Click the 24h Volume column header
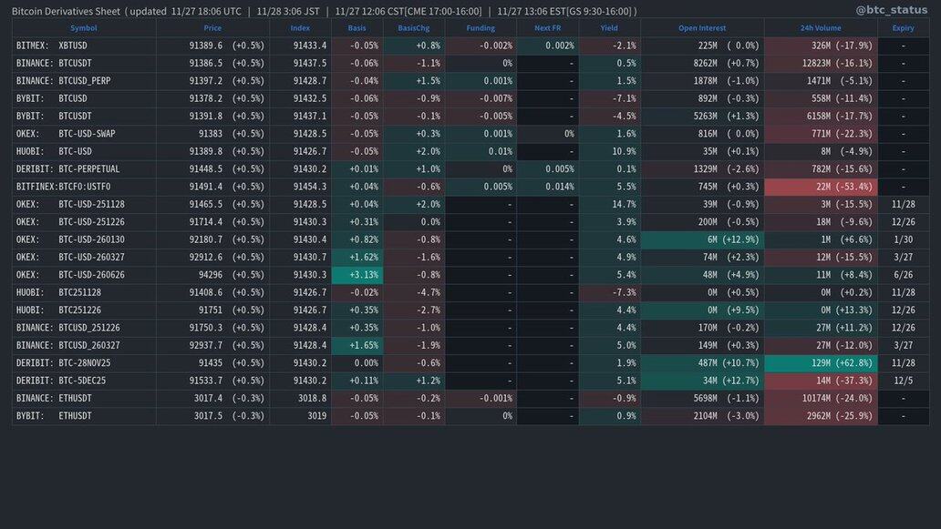Screen dimensions: 941x529 click(x=821, y=28)
